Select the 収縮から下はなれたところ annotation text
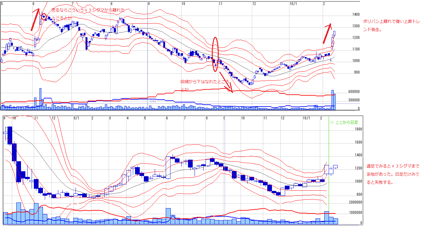 point(205,85)
